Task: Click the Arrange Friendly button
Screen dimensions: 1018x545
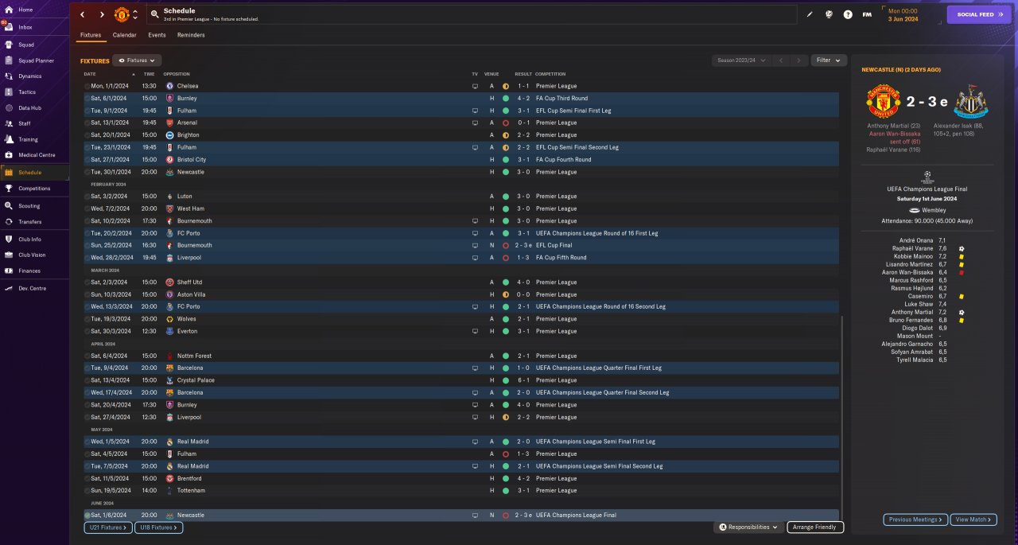Action: (815, 527)
